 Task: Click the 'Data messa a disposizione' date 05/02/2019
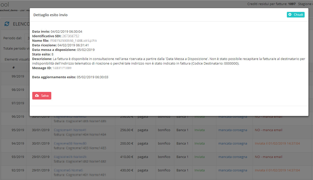86,50
